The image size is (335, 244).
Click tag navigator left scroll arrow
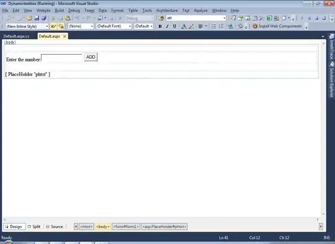tap(76, 227)
